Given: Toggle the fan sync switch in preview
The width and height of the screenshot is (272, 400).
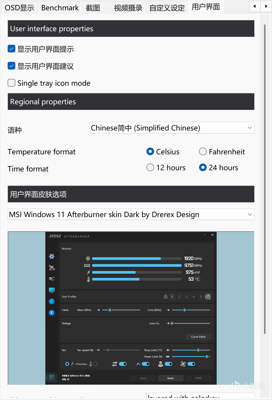Looking at the screenshot, I should coord(191,364).
